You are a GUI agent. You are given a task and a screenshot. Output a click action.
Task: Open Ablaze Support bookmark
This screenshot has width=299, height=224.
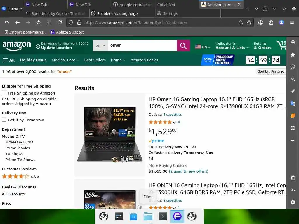tap(67, 32)
